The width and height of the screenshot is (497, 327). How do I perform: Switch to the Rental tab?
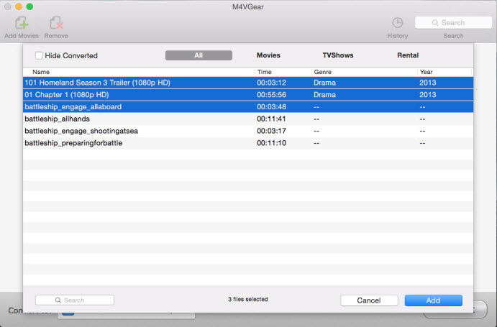pyautogui.click(x=408, y=55)
